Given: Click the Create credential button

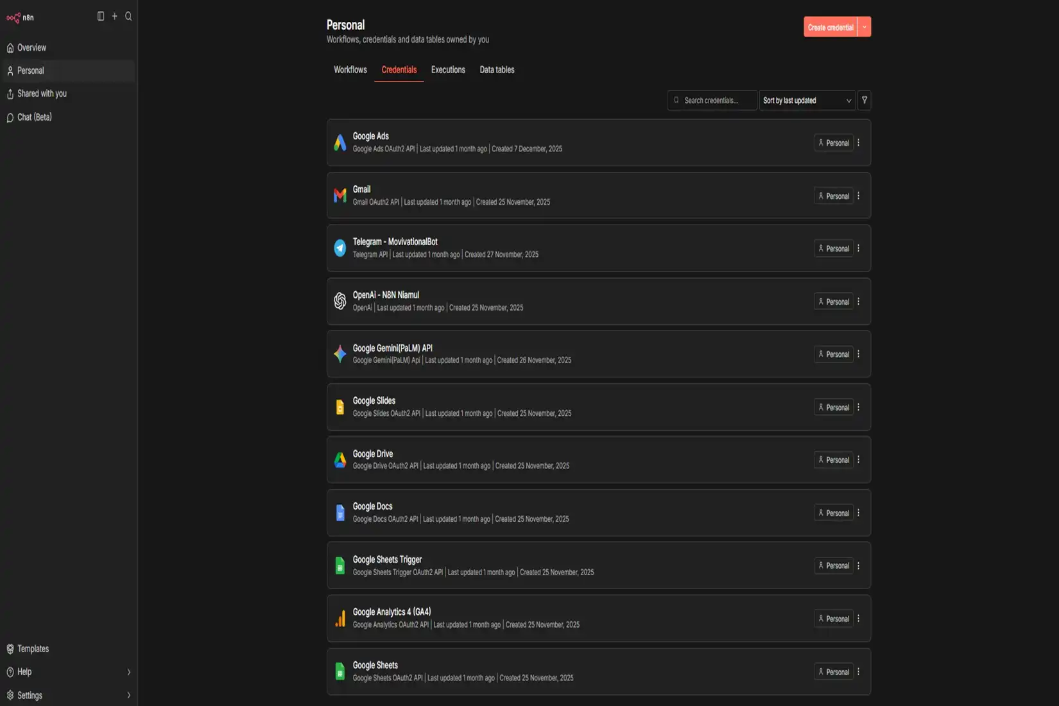Looking at the screenshot, I should tap(831, 26).
